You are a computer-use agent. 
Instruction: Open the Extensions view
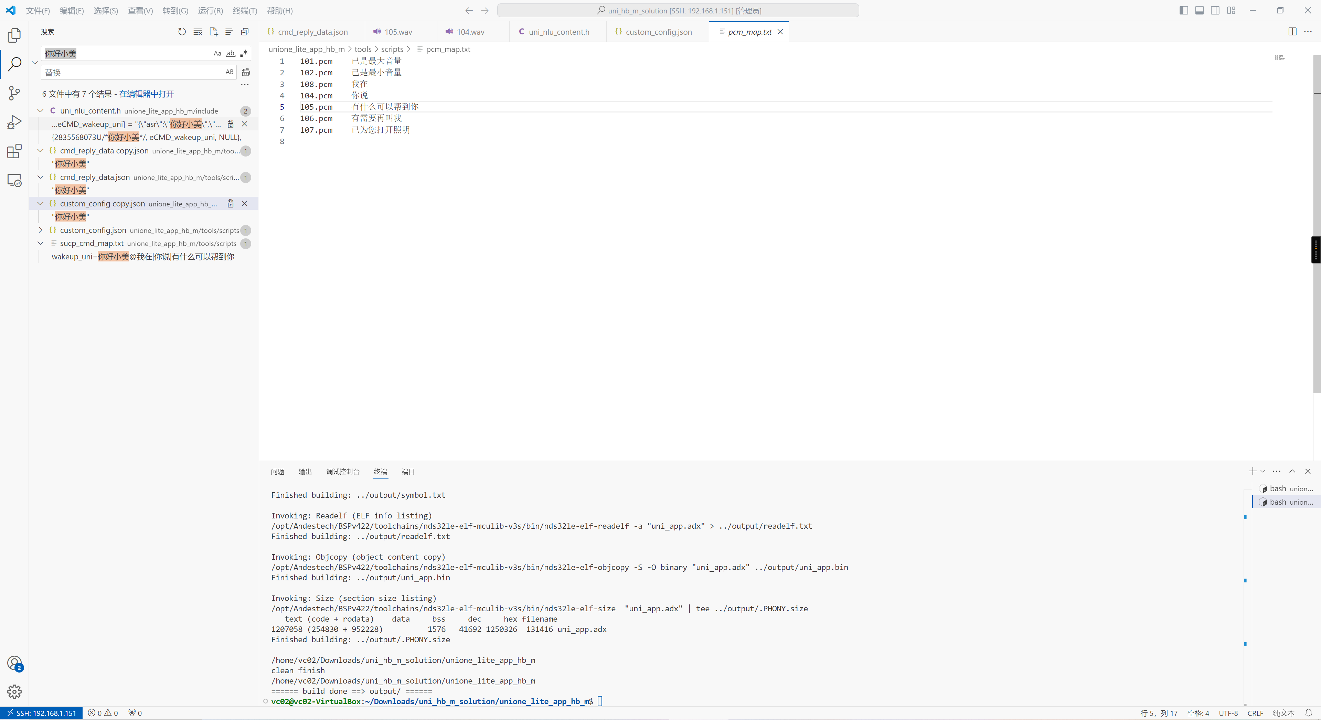pos(14,151)
